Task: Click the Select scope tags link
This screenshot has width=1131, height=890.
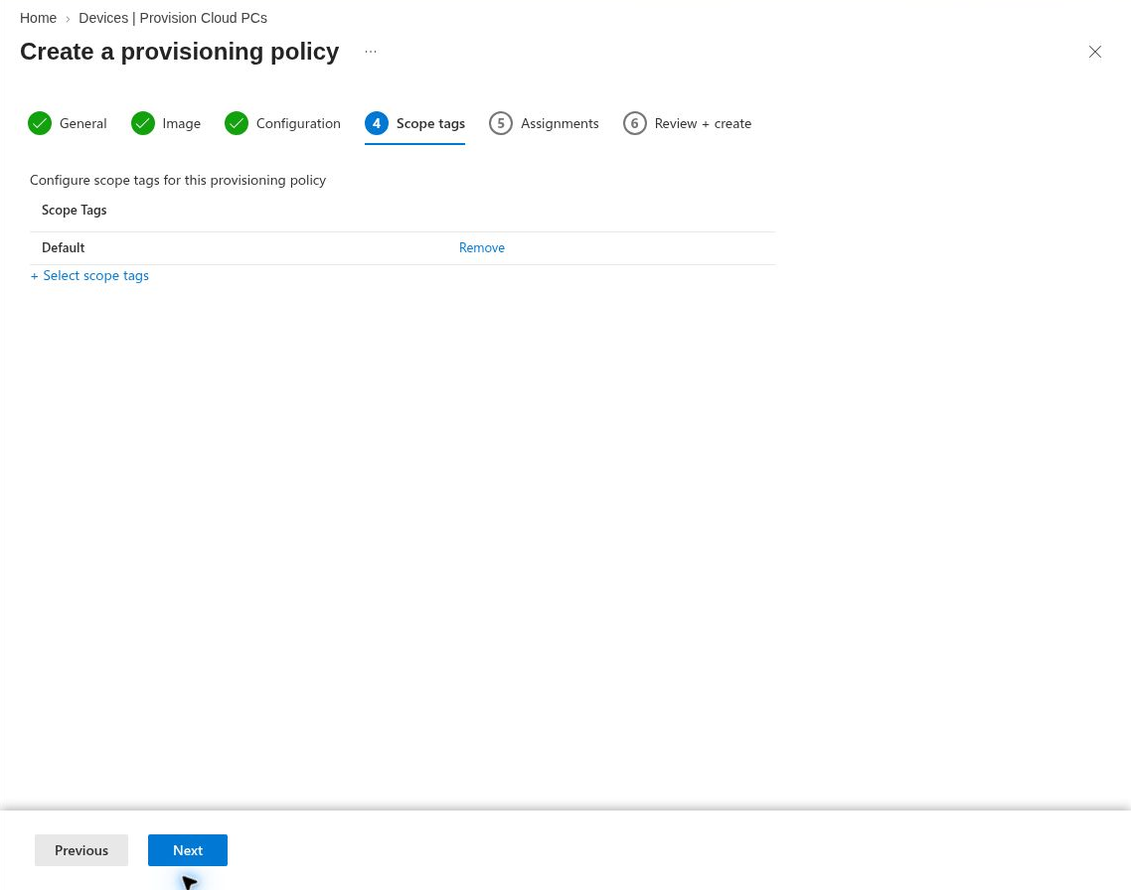Action: point(89,275)
